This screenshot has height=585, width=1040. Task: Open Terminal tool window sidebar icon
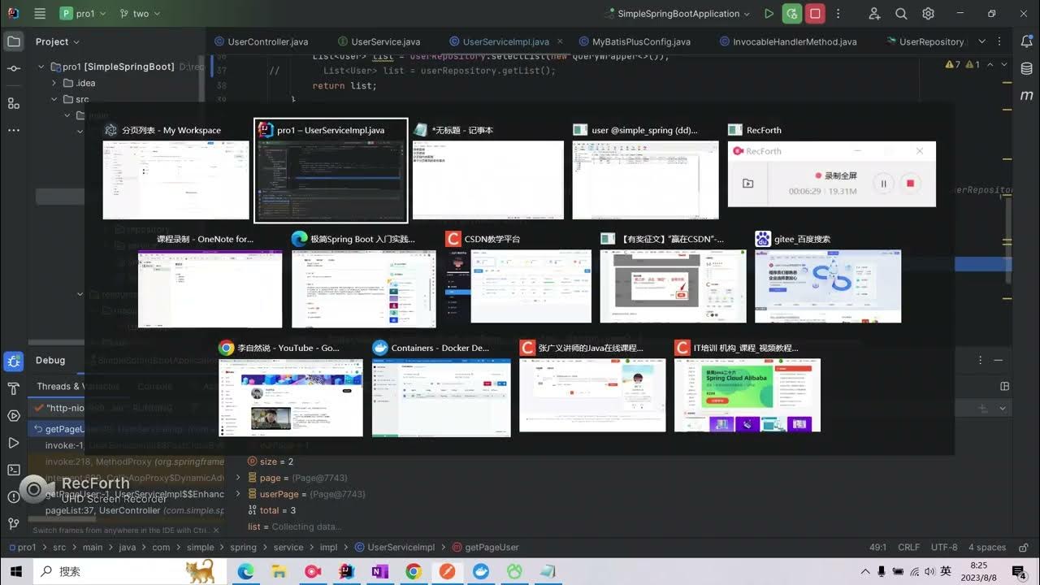point(14,470)
